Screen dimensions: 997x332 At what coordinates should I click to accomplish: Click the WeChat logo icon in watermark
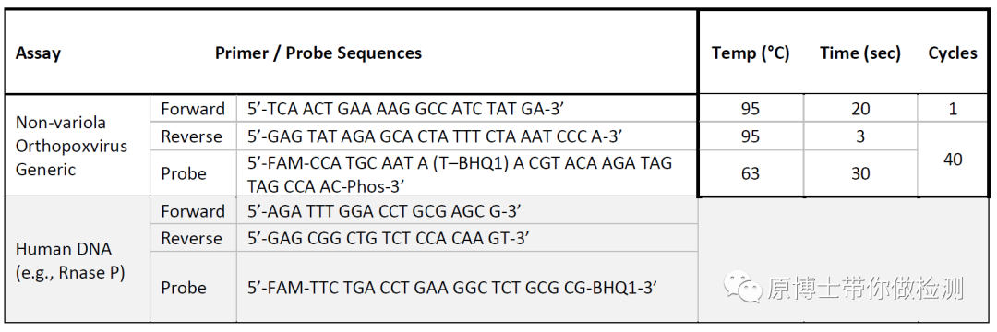coord(742,287)
